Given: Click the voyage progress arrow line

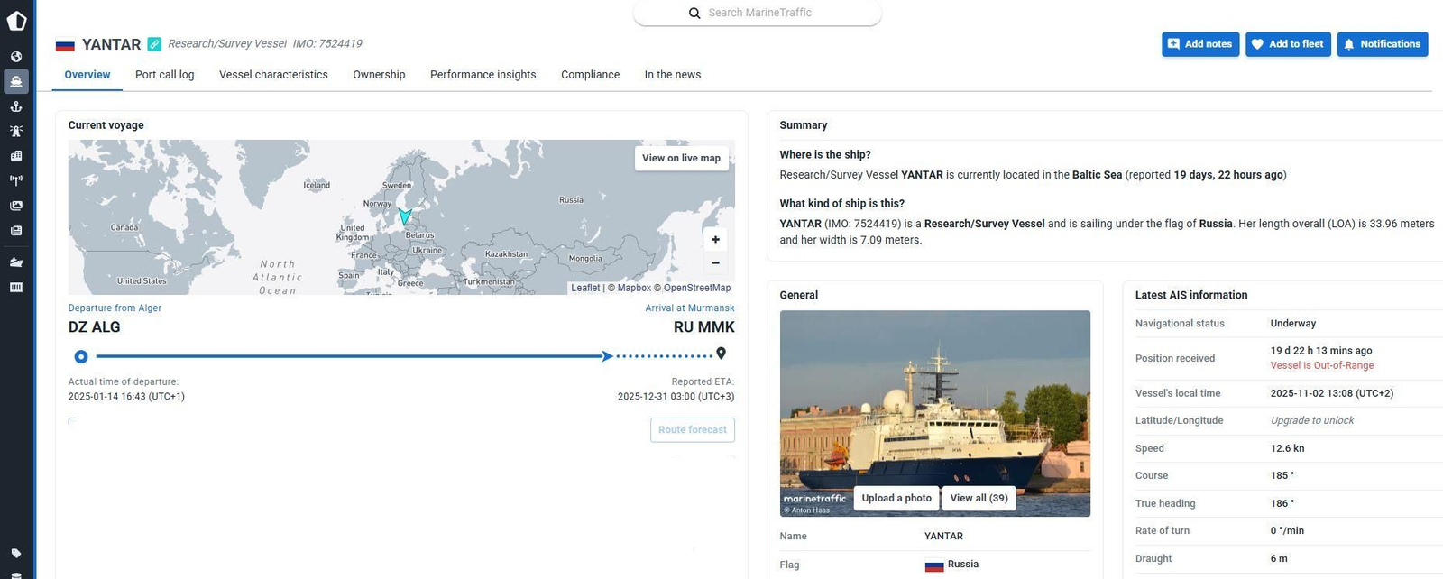Looking at the screenshot, I should [x=354, y=356].
